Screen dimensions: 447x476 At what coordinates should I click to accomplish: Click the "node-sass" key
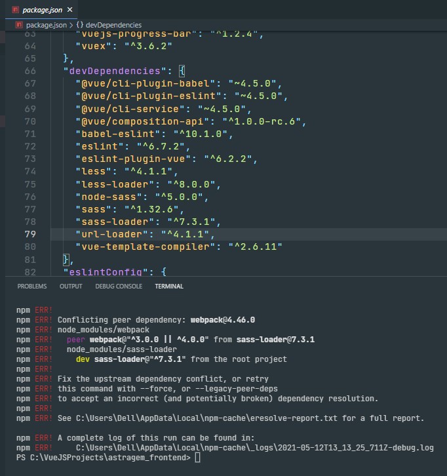point(109,197)
